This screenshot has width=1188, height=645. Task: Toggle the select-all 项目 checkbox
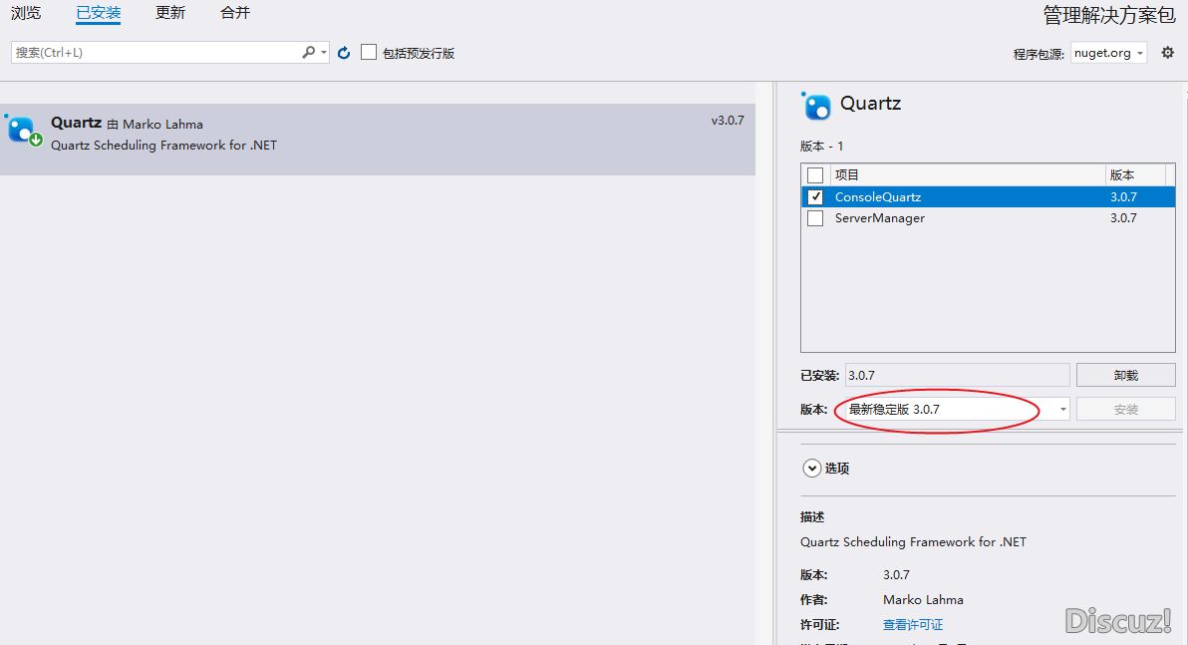click(x=815, y=175)
